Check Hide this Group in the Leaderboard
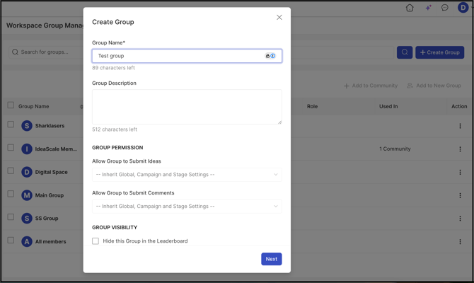474x283 pixels. (96, 241)
